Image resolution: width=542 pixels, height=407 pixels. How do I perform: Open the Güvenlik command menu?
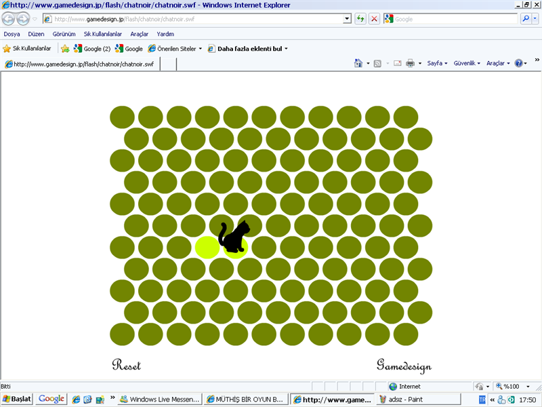point(467,63)
